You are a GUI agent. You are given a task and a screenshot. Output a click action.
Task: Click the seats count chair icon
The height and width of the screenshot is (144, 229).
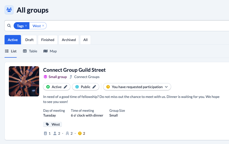tap(67, 133)
